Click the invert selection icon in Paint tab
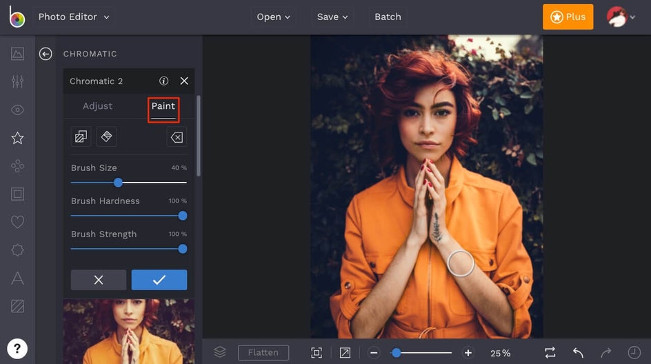 point(81,136)
